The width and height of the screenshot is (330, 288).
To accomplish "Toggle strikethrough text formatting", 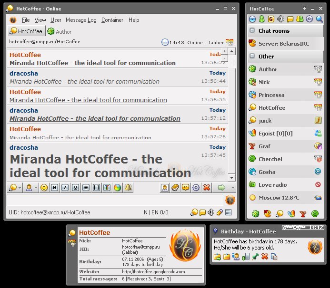I will [86, 188].
